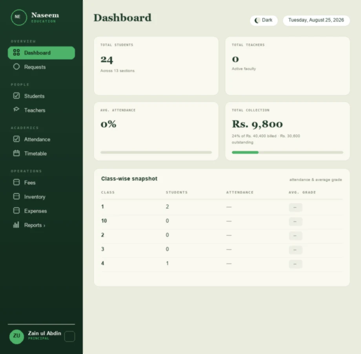Click the grade badge in class 1 row
The image size is (361, 354).
[295, 207]
